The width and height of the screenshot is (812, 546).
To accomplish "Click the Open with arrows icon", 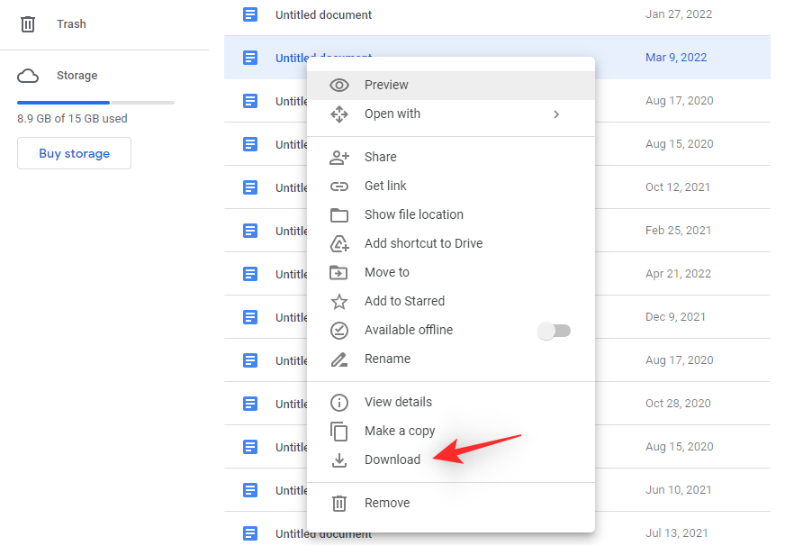I will [x=339, y=114].
